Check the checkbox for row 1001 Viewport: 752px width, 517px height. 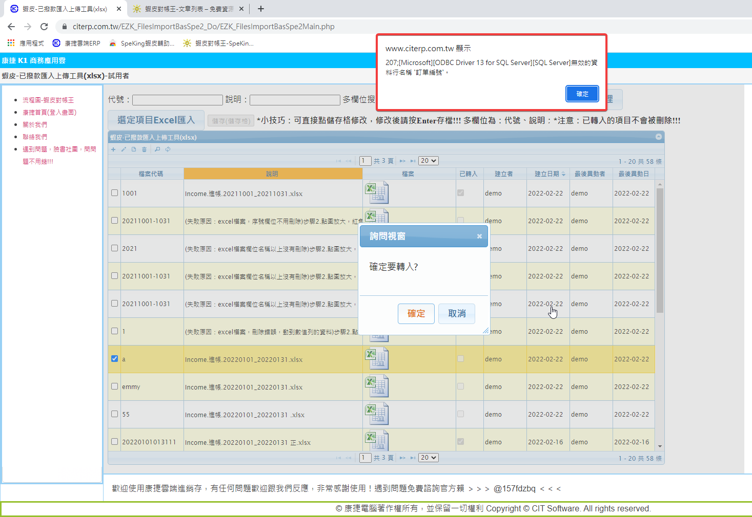[x=115, y=193]
